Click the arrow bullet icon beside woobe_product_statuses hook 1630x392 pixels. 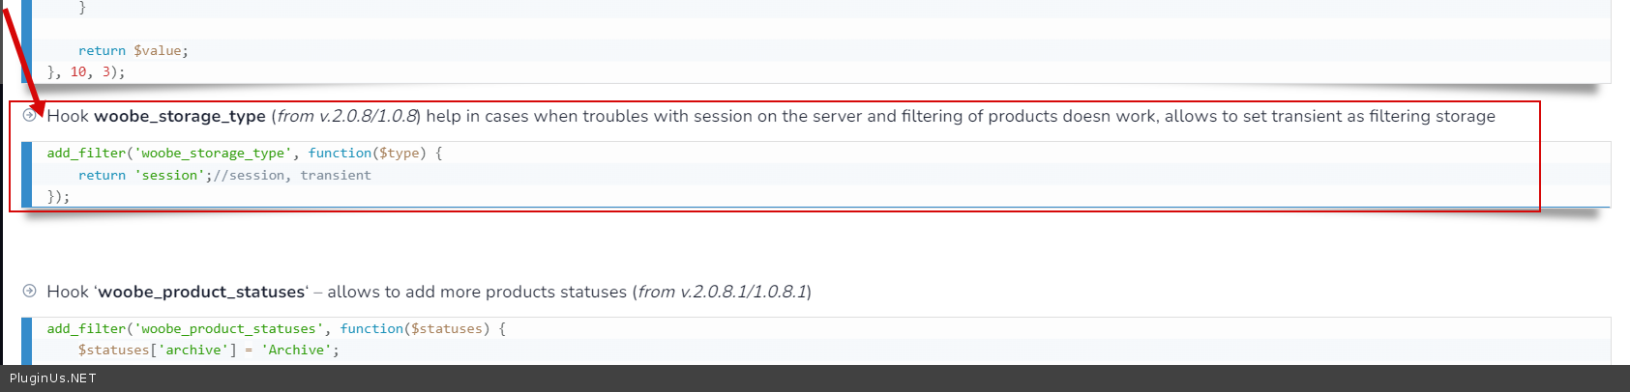[30, 291]
